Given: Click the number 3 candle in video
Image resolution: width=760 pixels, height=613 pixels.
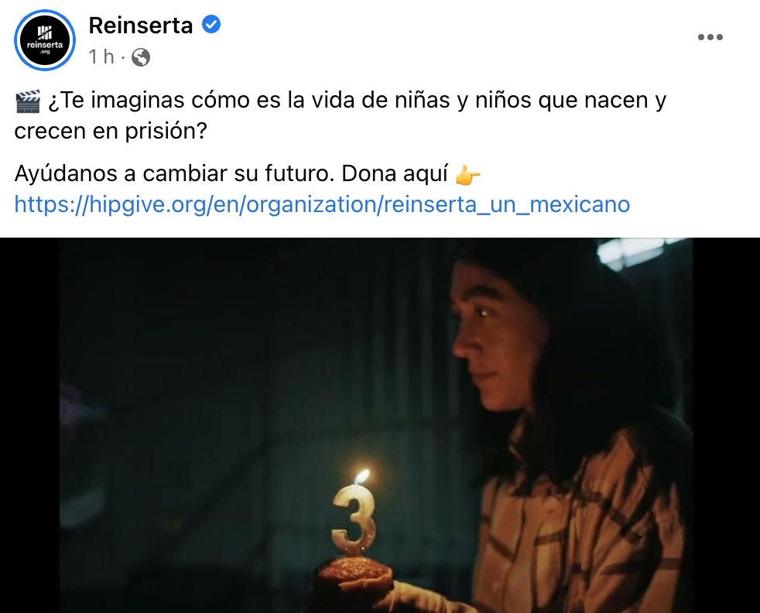Looking at the screenshot, I should 354,519.
